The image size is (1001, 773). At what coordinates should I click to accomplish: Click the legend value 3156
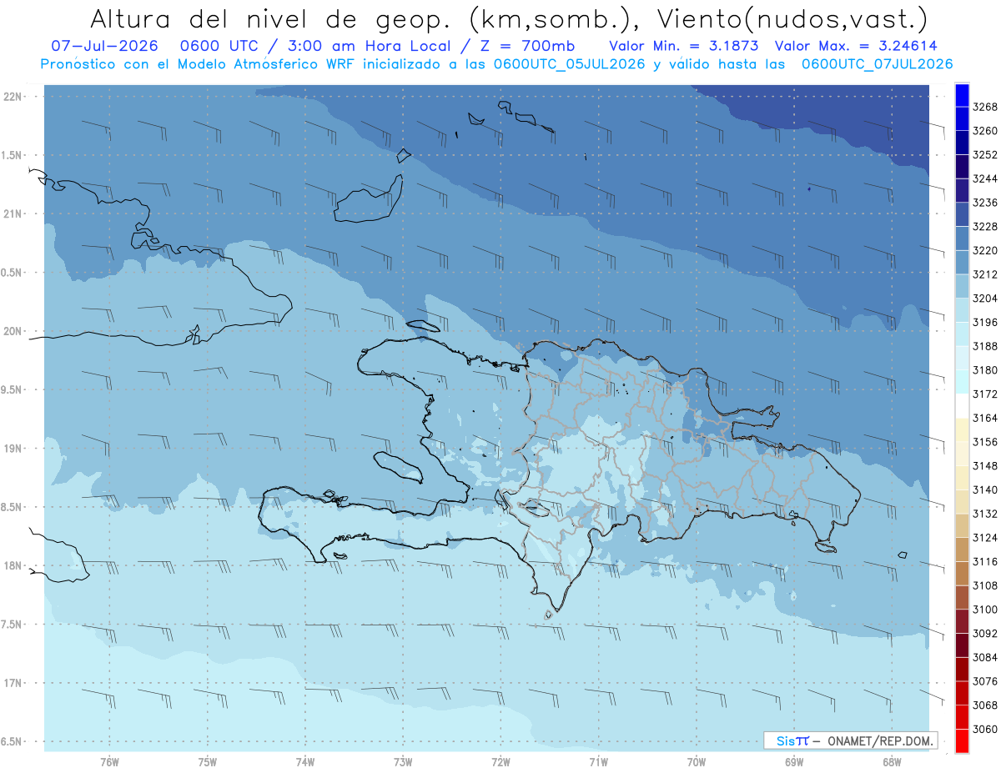[x=984, y=442]
